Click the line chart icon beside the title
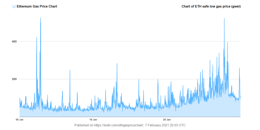This screenshot has width=260, height=130. point(14,6)
